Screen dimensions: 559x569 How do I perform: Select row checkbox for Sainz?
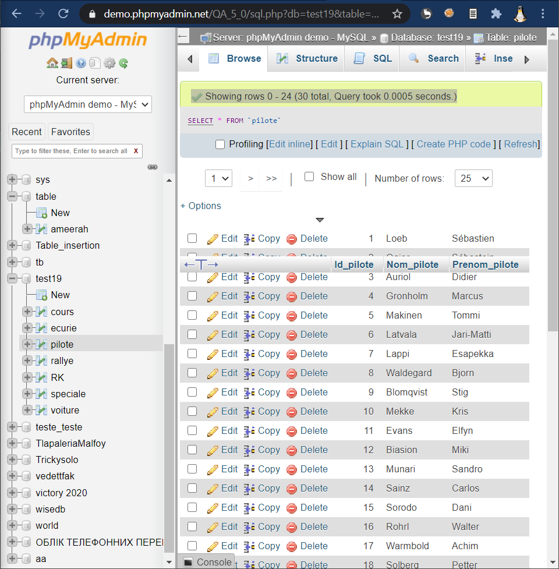pyautogui.click(x=192, y=489)
